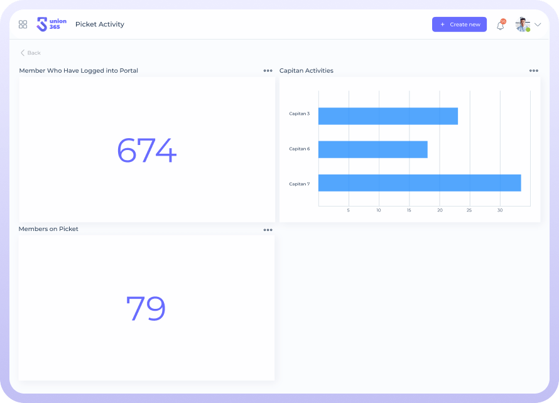Click the Capitan Activities widget title
The height and width of the screenshot is (403, 559).
(x=307, y=71)
